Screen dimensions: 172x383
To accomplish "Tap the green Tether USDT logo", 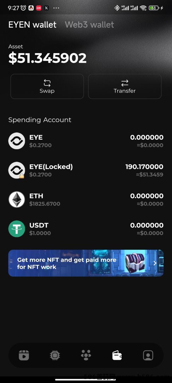I will pyautogui.click(x=17, y=229).
